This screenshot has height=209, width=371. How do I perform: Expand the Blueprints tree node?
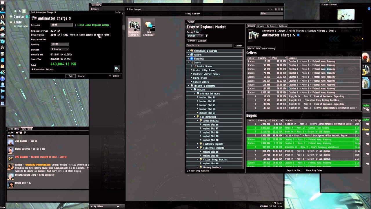[x=188, y=59]
